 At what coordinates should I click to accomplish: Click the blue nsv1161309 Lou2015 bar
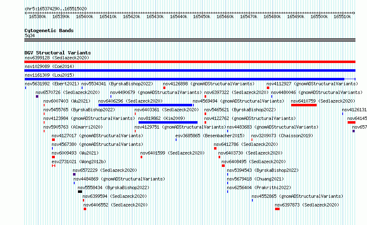tap(190, 79)
